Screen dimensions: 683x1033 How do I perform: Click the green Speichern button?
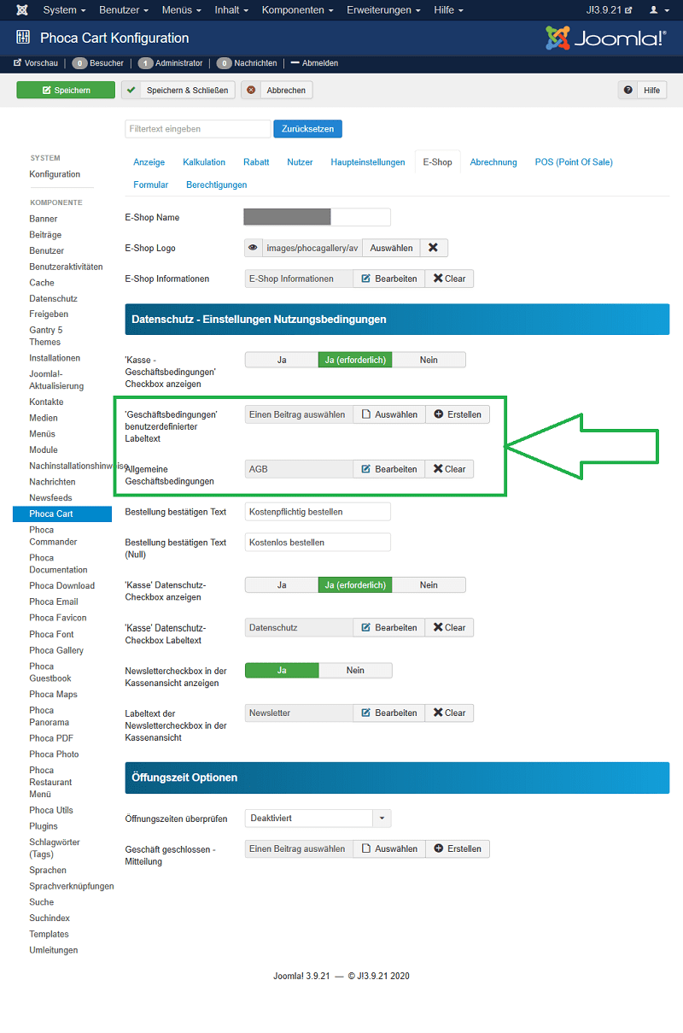pos(66,90)
